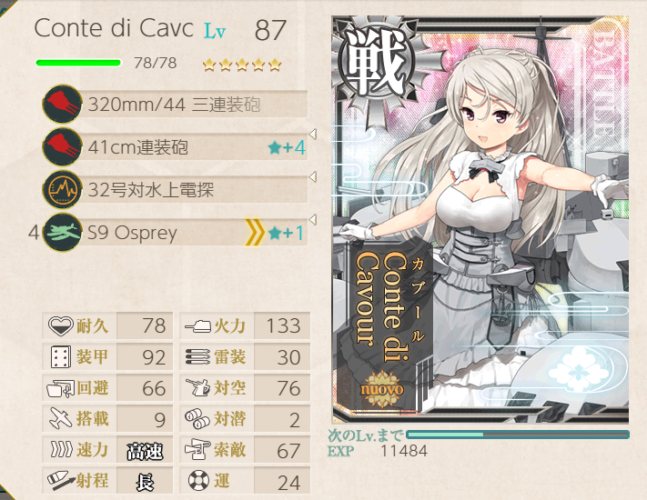Select the 320mm/44 三連装砲 equipment slot
Image resolution: width=647 pixels, height=500 pixels.
pyautogui.click(x=175, y=104)
